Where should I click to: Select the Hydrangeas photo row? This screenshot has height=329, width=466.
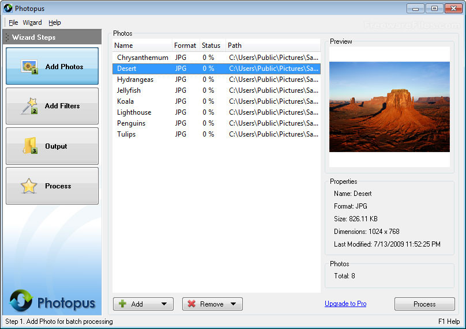(x=216, y=80)
